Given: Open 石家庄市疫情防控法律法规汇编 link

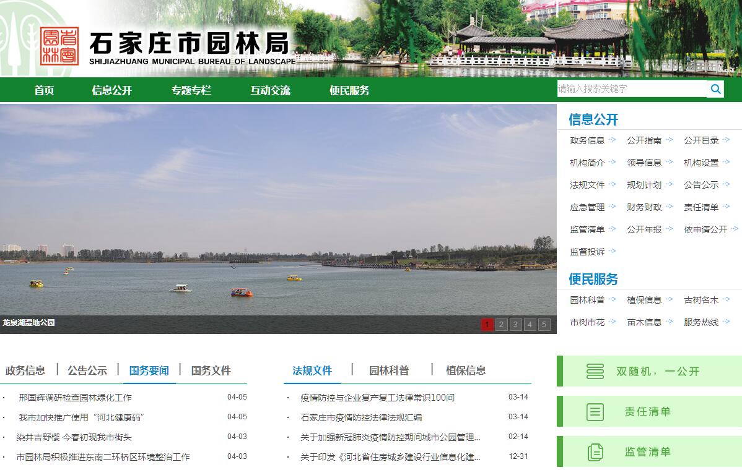Looking at the screenshot, I should point(361,417).
